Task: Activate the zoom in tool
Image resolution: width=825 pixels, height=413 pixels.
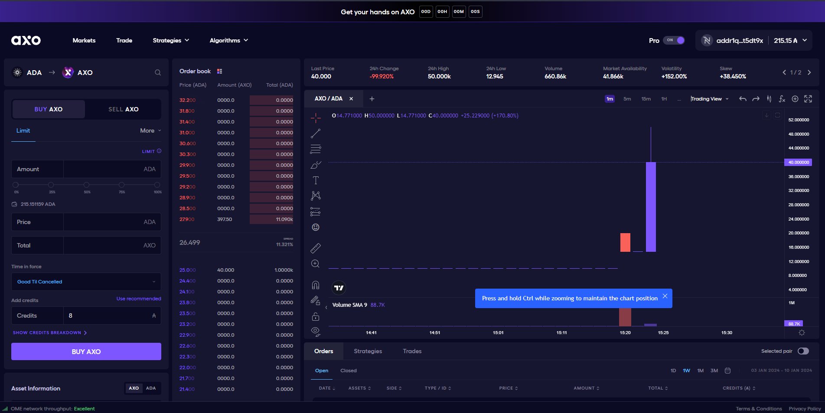Action: click(x=316, y=263)
